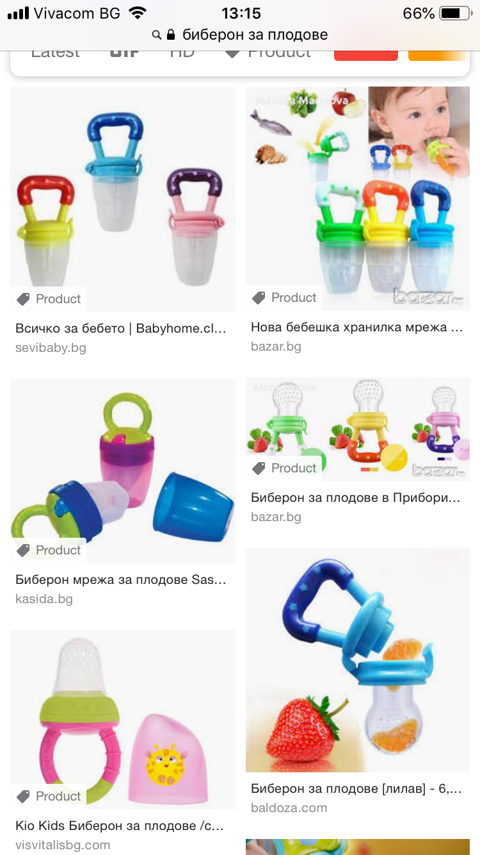Image resolution: width=480 pixels, height=855 pixels.
Task: Tap the Product tag icon on kasida image
Action: point(24,550)
